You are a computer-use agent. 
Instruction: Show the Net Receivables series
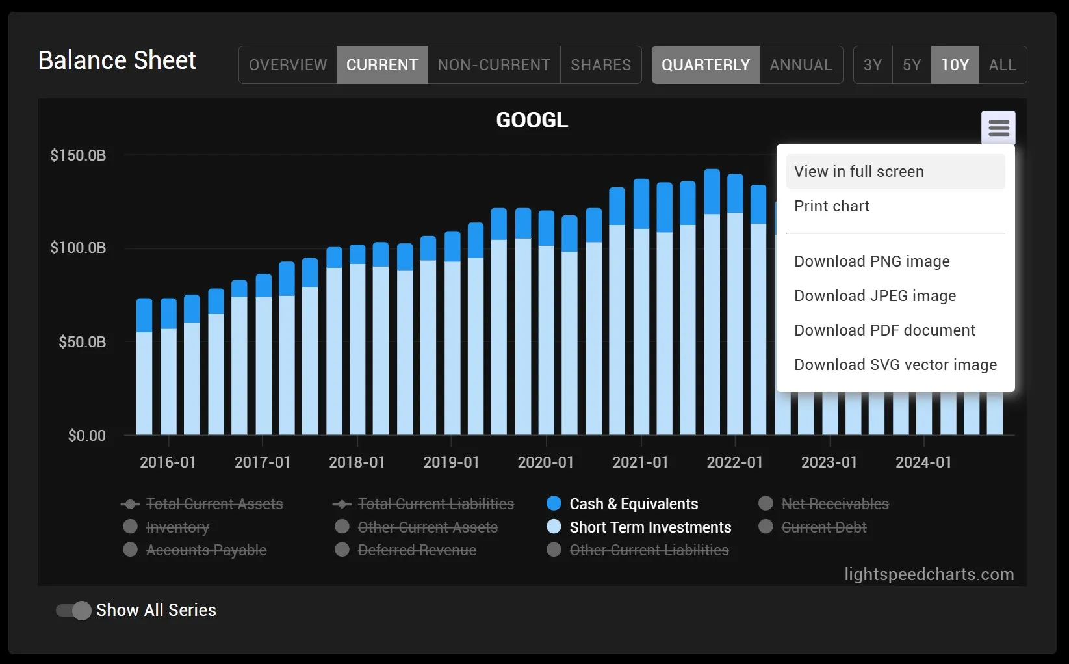[x=824, y=504]
